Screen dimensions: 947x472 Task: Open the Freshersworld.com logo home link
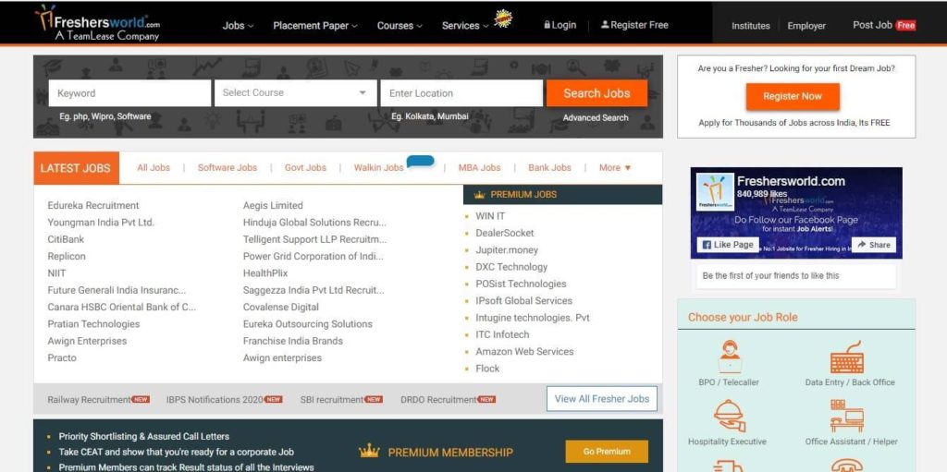pos(98,23)
